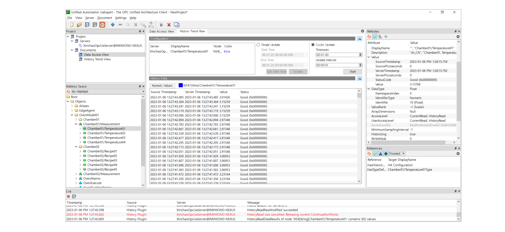The height and width of the screenshot is (232, 505).
Task: Switch to the Data Access View tab
Action: (161, 31)
